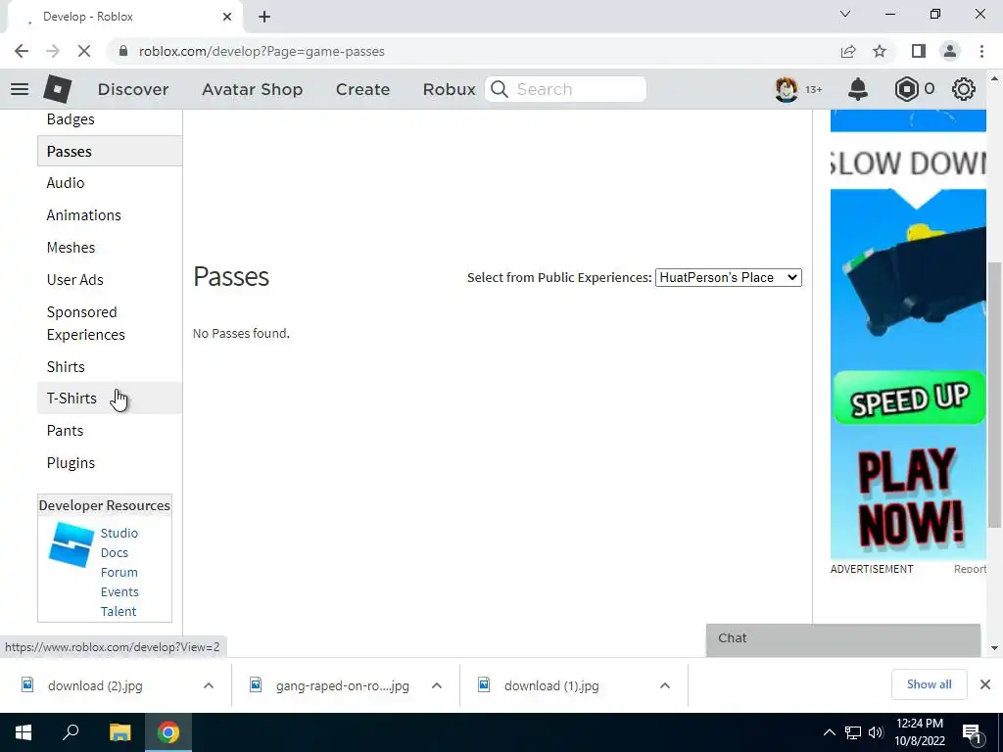Click the Roblox Studio logo
This screenshot has width=1003, height=752.
[x=71, y=544]
